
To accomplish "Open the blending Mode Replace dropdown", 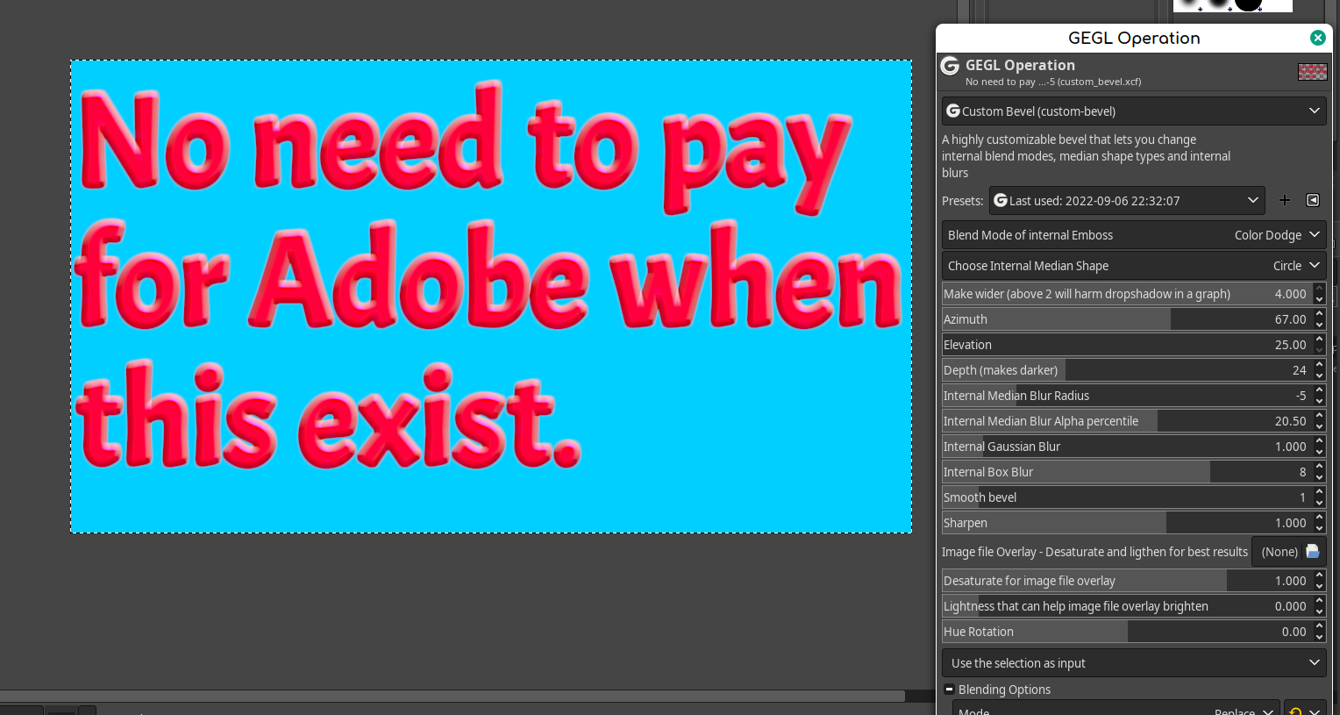I will pos(1116,709).
